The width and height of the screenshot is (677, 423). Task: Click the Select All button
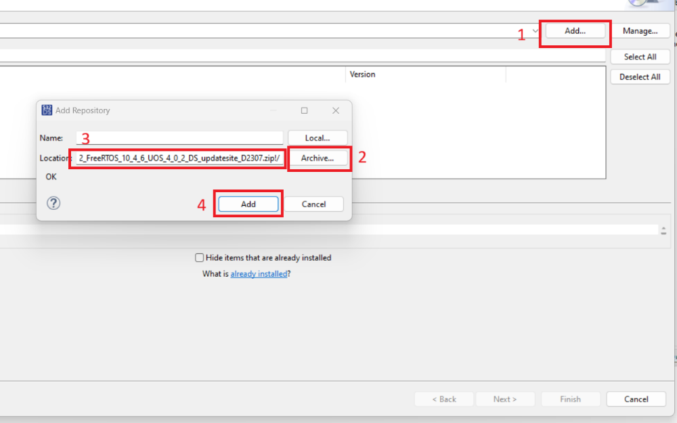[640, 57]
